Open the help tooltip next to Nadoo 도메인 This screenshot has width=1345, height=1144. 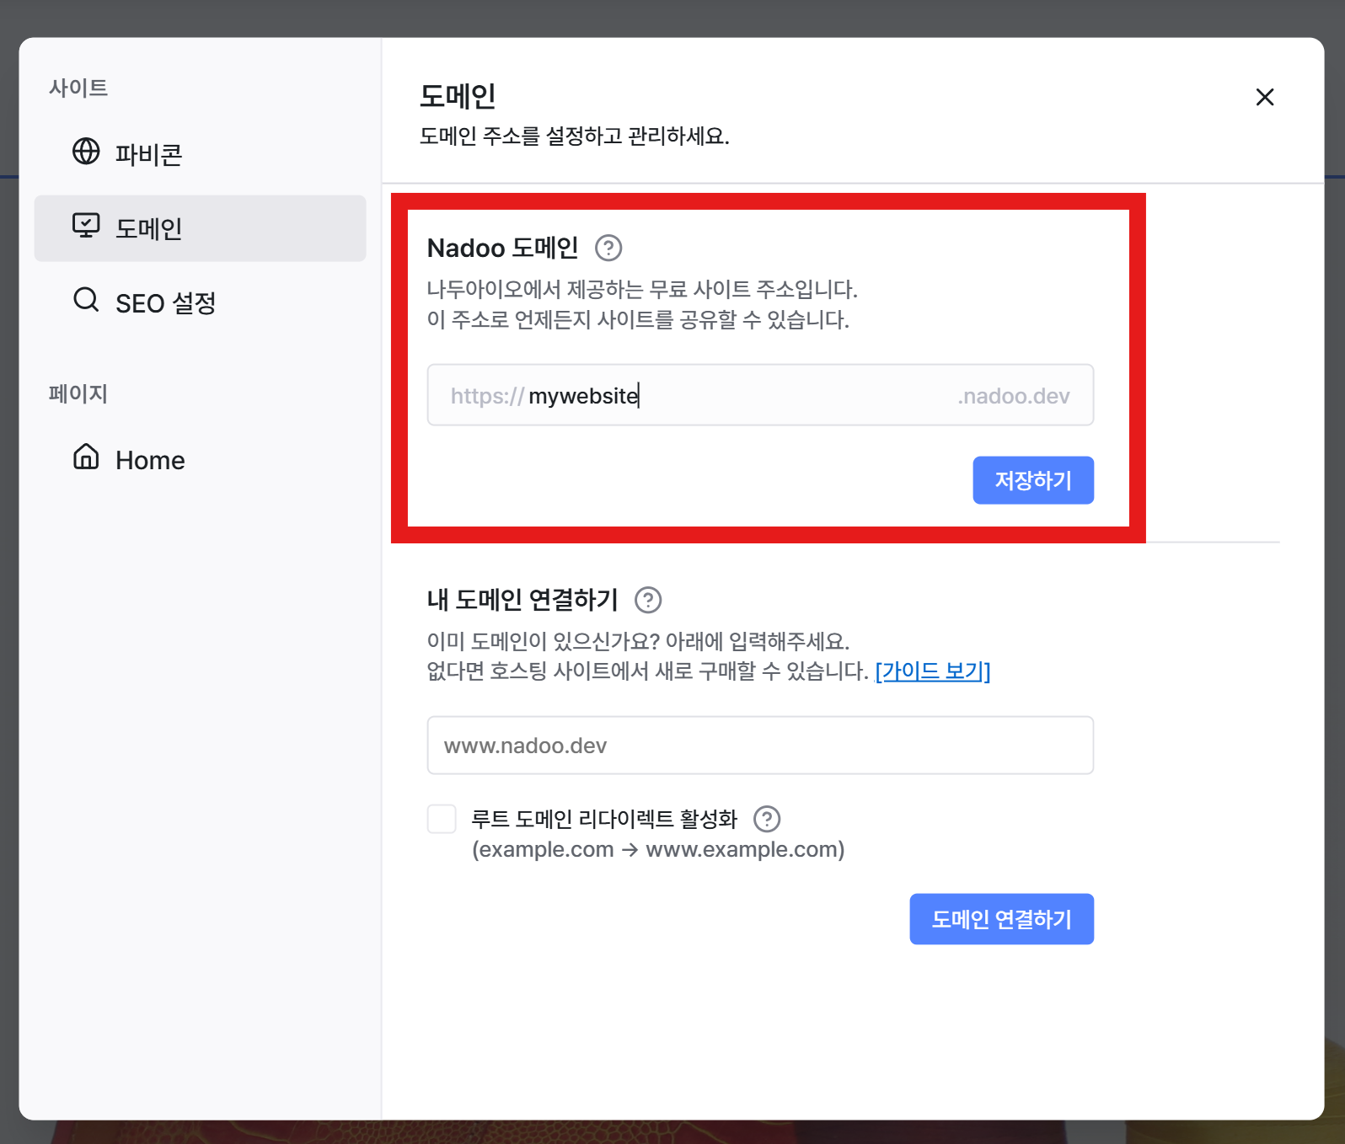click(x=608, y=248)
